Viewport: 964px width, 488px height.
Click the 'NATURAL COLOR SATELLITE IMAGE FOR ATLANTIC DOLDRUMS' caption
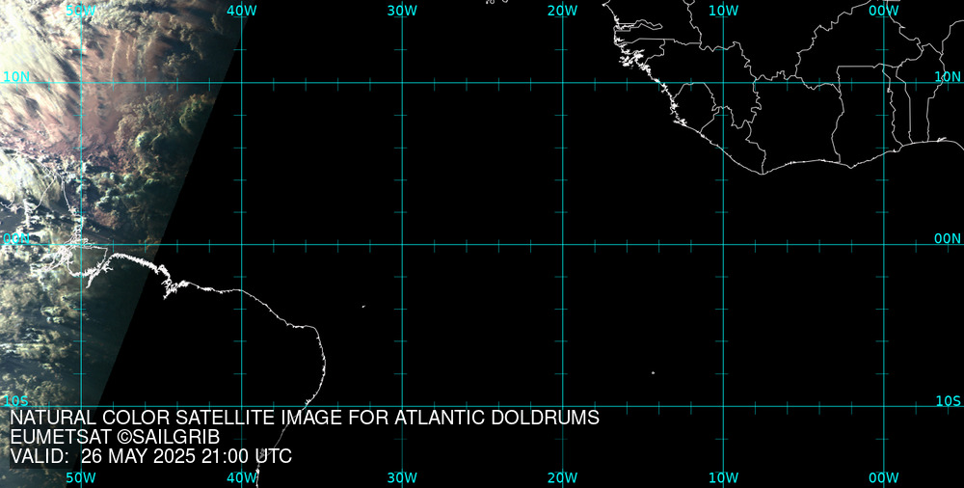pos(305,418)
